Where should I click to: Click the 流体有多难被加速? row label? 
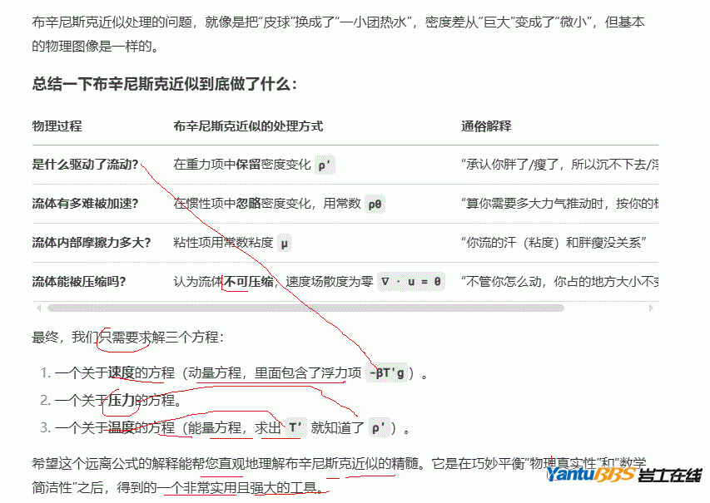pyautogui.click(x=86, y=204)
